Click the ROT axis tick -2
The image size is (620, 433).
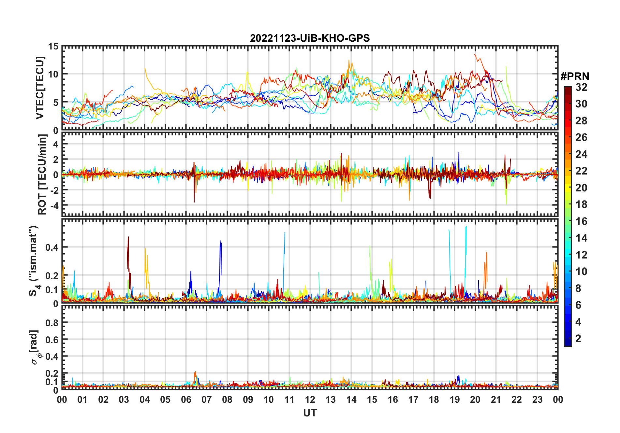pos(54,190)
